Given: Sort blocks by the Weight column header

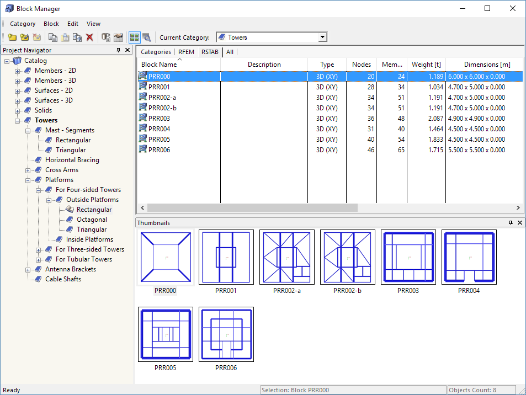Looking at the screenshot, I should pos(425,64).
